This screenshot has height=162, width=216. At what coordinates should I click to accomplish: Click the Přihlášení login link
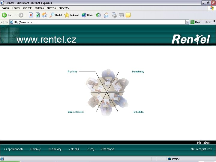pos(204,142)
